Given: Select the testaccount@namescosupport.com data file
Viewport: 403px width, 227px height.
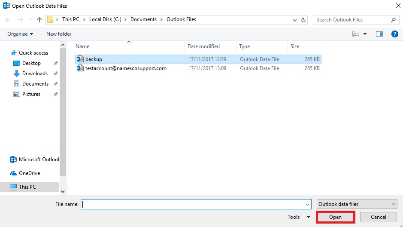Looking at the screenshot, I should coord(125,68).
